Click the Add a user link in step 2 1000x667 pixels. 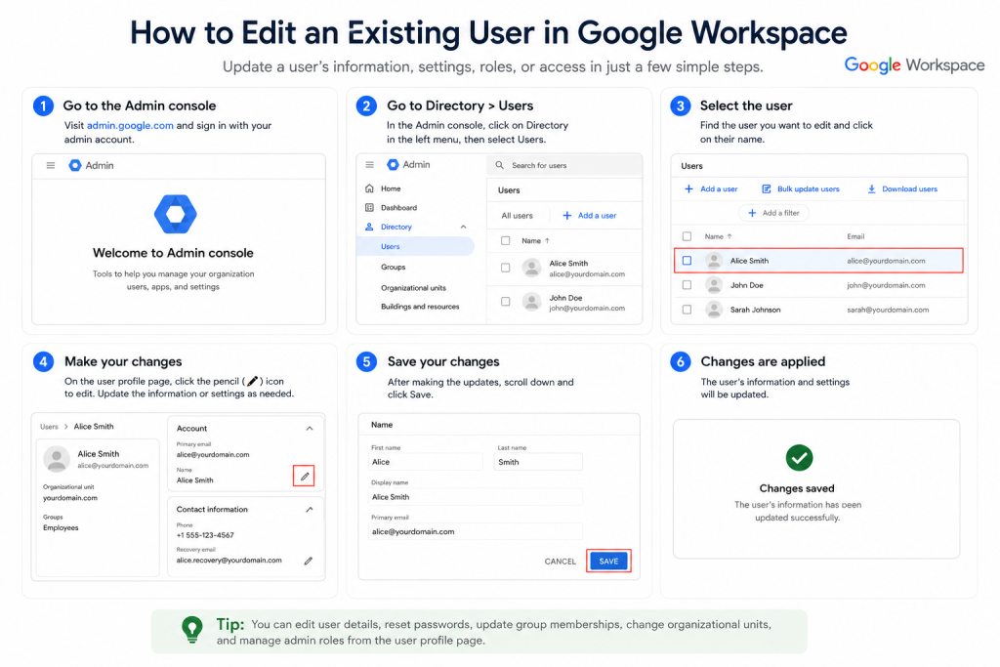pyautogui.click(x=597, y=216)
